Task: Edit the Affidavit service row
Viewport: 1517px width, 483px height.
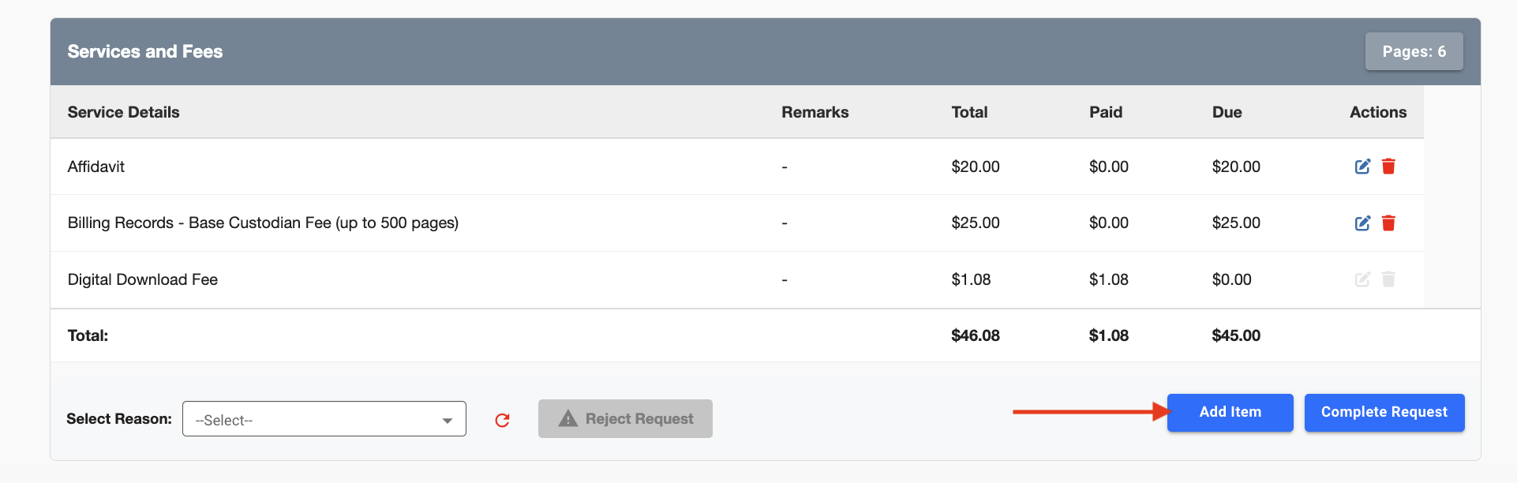Action: (1362, 167)
